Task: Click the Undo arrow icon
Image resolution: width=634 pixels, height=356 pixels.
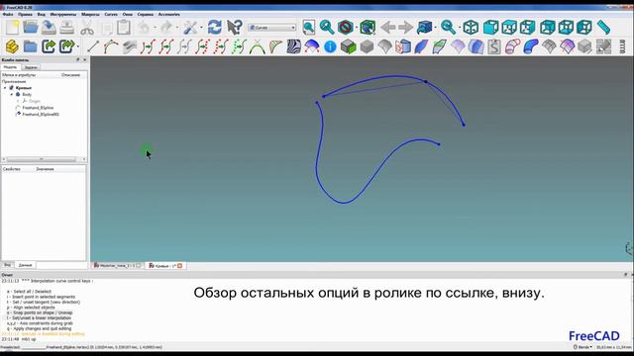Action: click(x=144, y=28)
